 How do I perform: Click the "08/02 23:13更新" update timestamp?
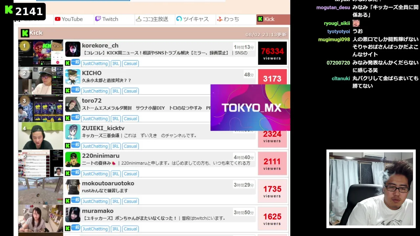(266, 34)
